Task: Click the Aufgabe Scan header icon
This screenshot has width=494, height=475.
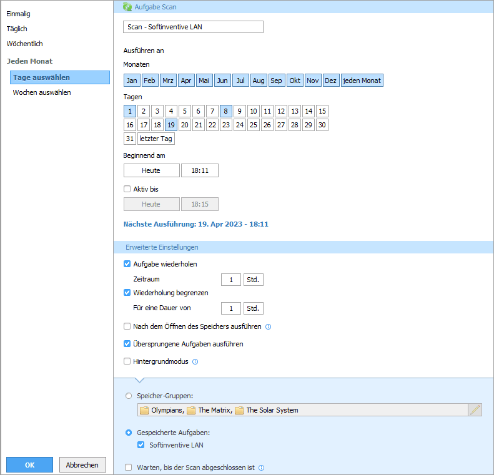Action: [127, 7]
